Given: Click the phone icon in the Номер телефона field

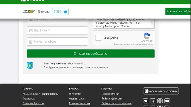Looking at the screenshot, I should [x=31, y=42].
